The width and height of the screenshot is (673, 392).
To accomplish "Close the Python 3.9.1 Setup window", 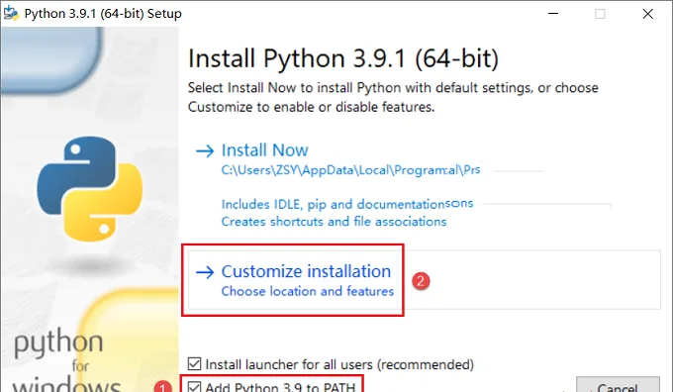I will point(647,14).
